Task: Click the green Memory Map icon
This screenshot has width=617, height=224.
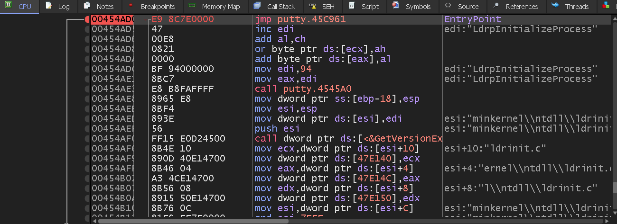Action: pos(192,6)
